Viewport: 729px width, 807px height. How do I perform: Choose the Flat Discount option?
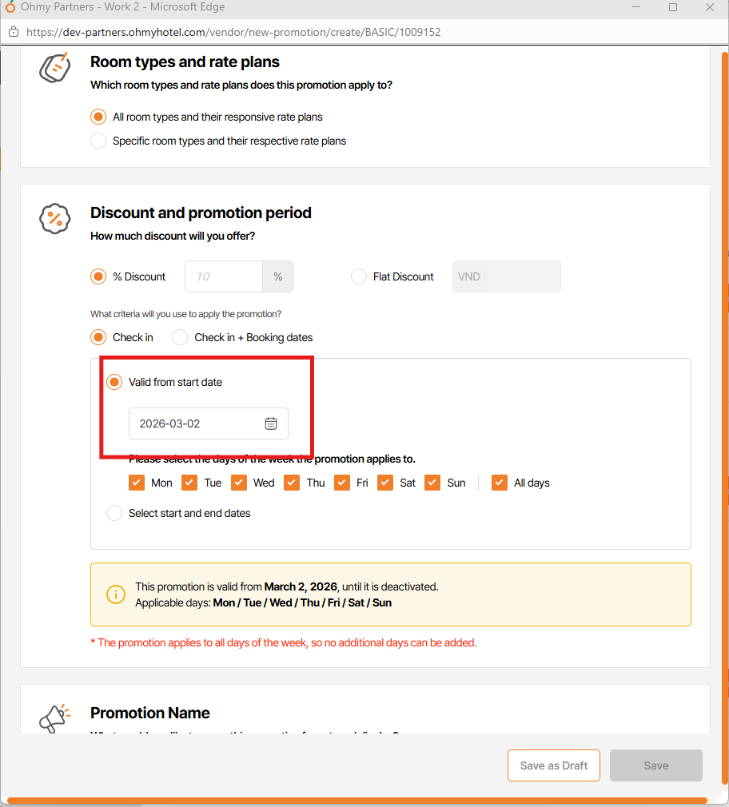(x=359, y=276)
